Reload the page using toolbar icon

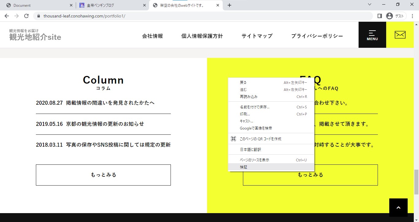[26, 16]
